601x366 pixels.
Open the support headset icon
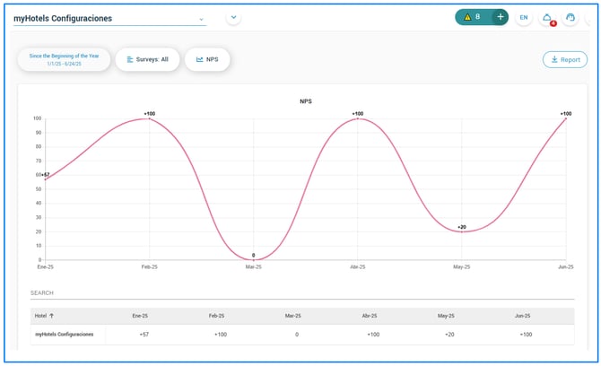[x=571, y=17]
